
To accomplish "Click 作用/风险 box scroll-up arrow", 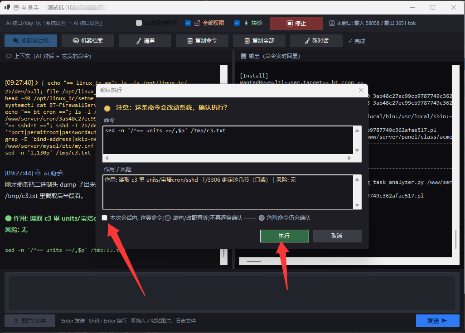I will pyautogui.click(x=357, y=179).
